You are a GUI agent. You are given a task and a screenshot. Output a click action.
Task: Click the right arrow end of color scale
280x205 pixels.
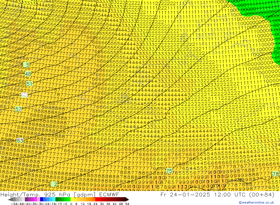point(127,199)
